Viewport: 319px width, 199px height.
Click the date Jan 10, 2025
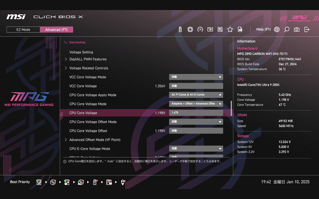coord(298,182)
